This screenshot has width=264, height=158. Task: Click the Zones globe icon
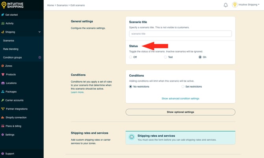pos(3,66)
